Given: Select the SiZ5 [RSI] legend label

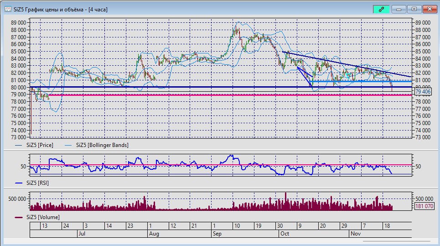Looking at the screenshot, I should [37, 183].
